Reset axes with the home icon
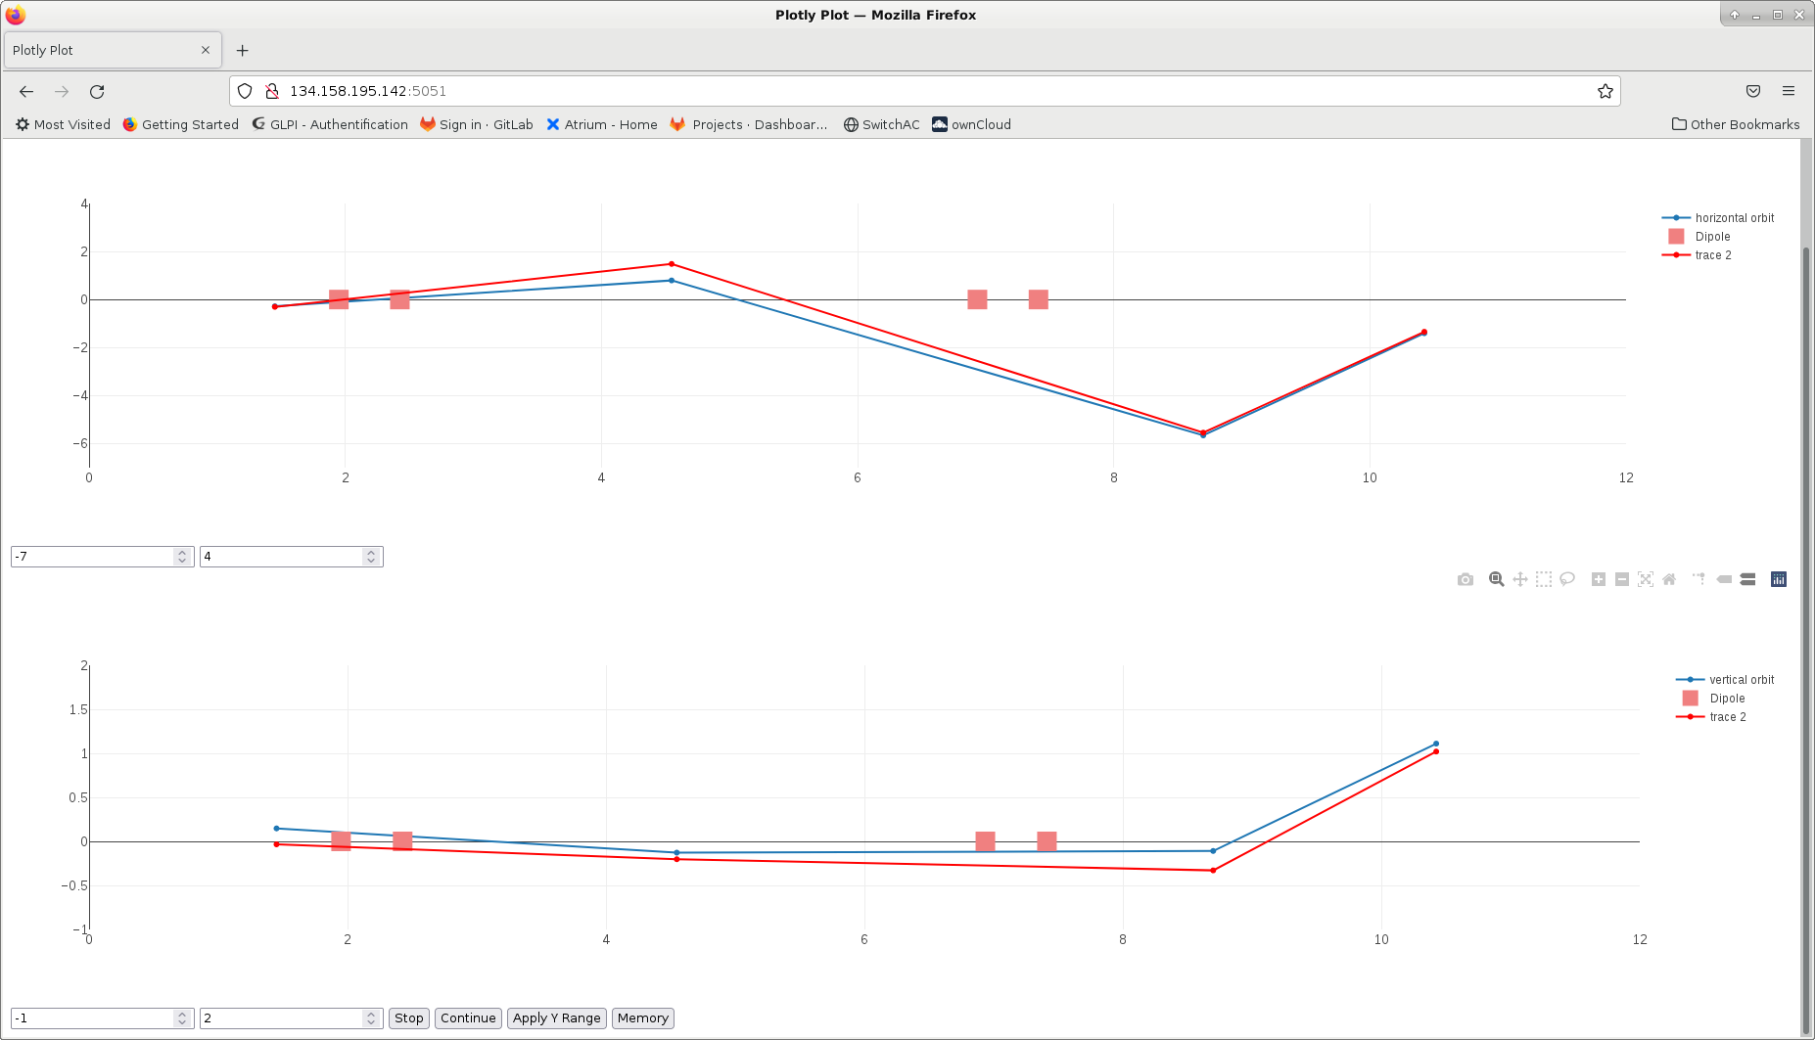This screenshot has width=1815, height=1040. pyautogui.click(x=1669, y=579)
